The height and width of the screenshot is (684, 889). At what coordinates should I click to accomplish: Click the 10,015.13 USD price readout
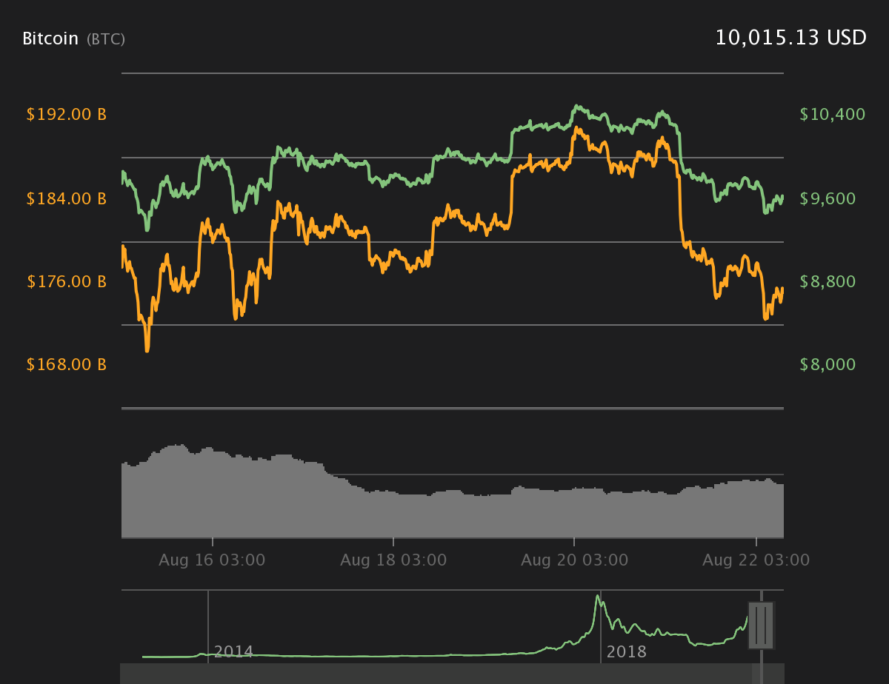(790, 38)
